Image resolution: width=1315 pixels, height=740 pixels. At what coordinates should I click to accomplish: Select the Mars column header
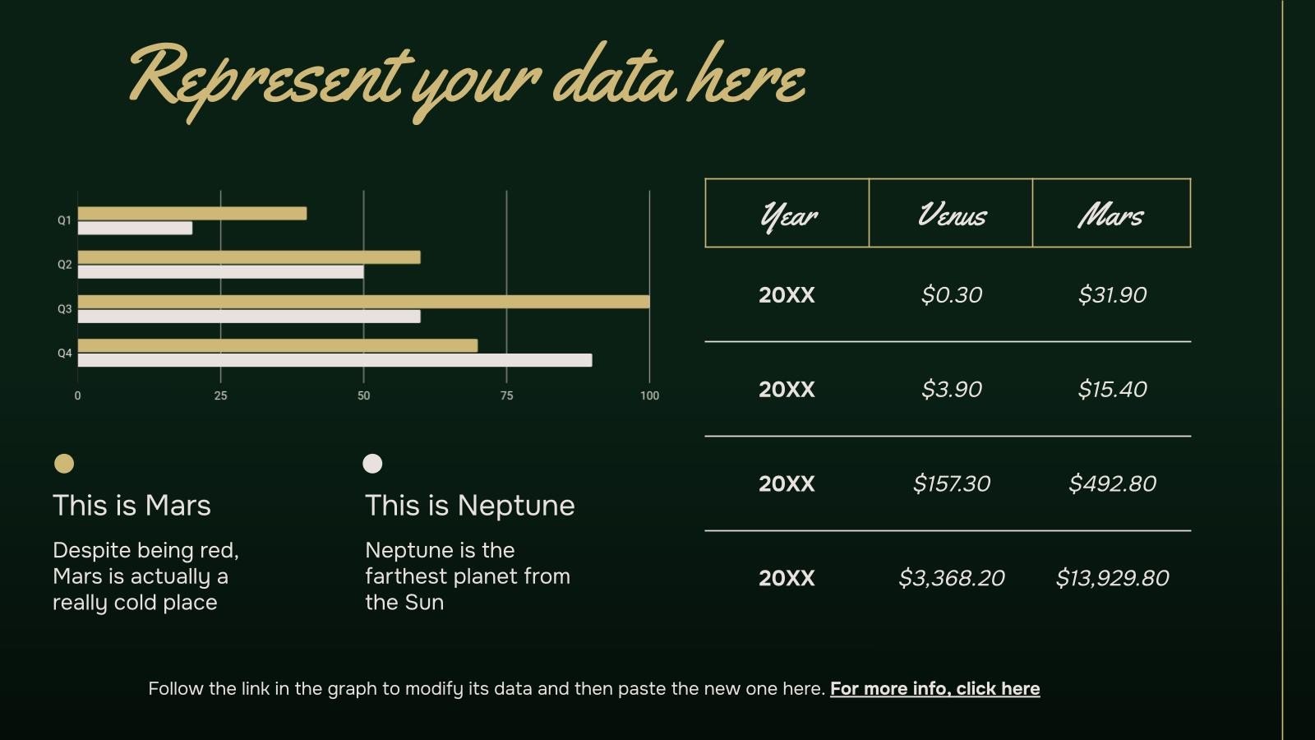click(x=1111, y=214)
